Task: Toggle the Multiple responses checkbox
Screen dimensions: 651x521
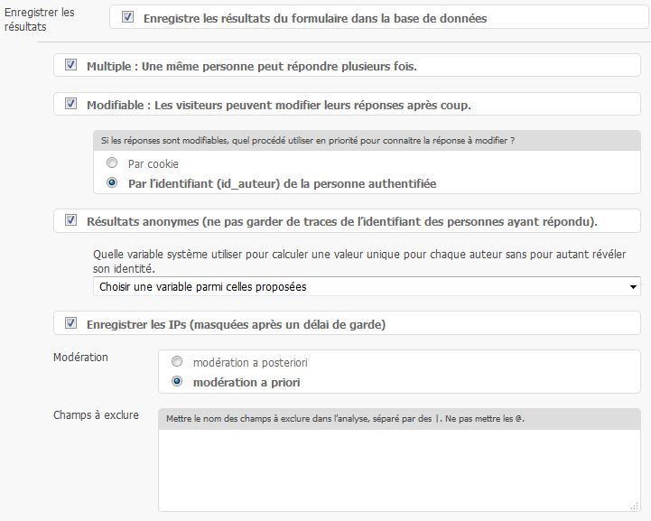Action: point(71,66)
